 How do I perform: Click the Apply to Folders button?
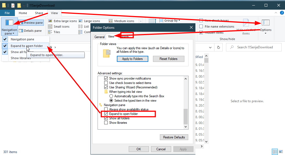[x=132, y=59]
